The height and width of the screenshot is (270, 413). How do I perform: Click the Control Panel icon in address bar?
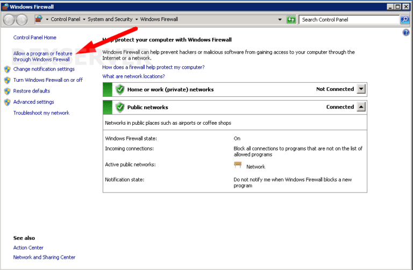coord(39,19)
